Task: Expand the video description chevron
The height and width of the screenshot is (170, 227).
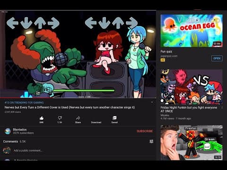Action: click(x=152, y=102)
